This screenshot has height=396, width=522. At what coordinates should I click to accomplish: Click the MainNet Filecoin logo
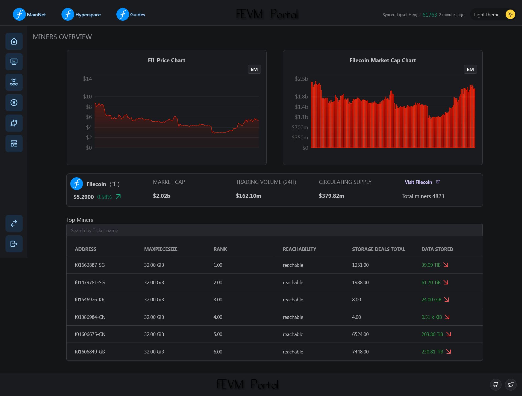pos(19,14)
